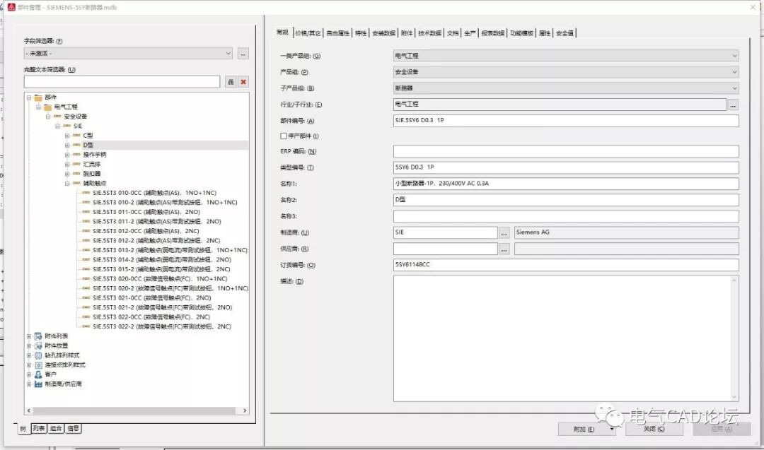Click the 订货编号 field 5SY61148CC

point(566,265)
